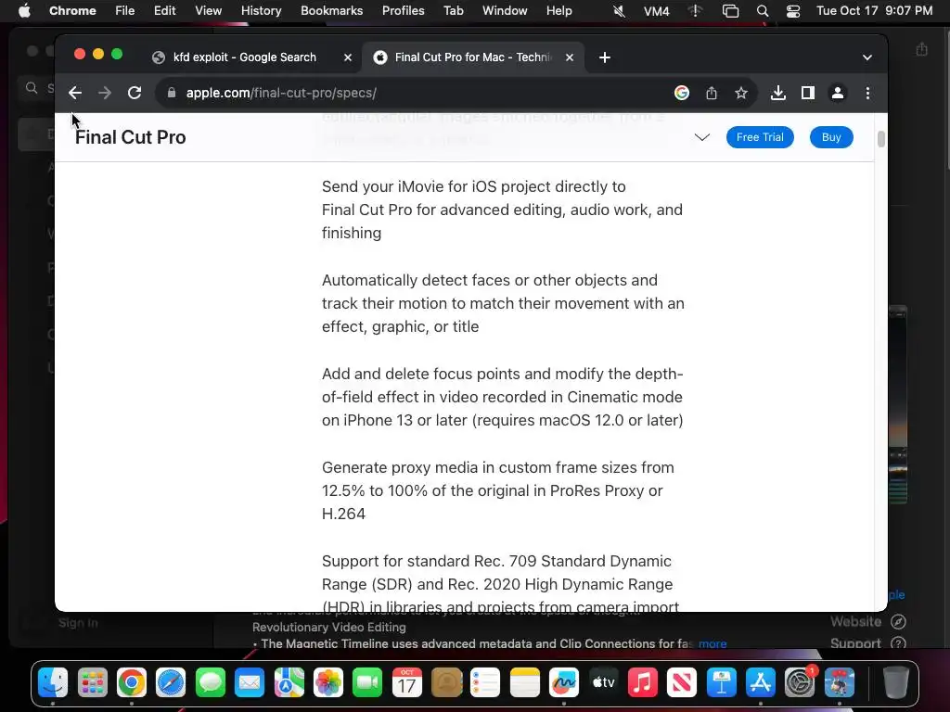Open Photos from the Dock
950x712 pixels.
328,683
